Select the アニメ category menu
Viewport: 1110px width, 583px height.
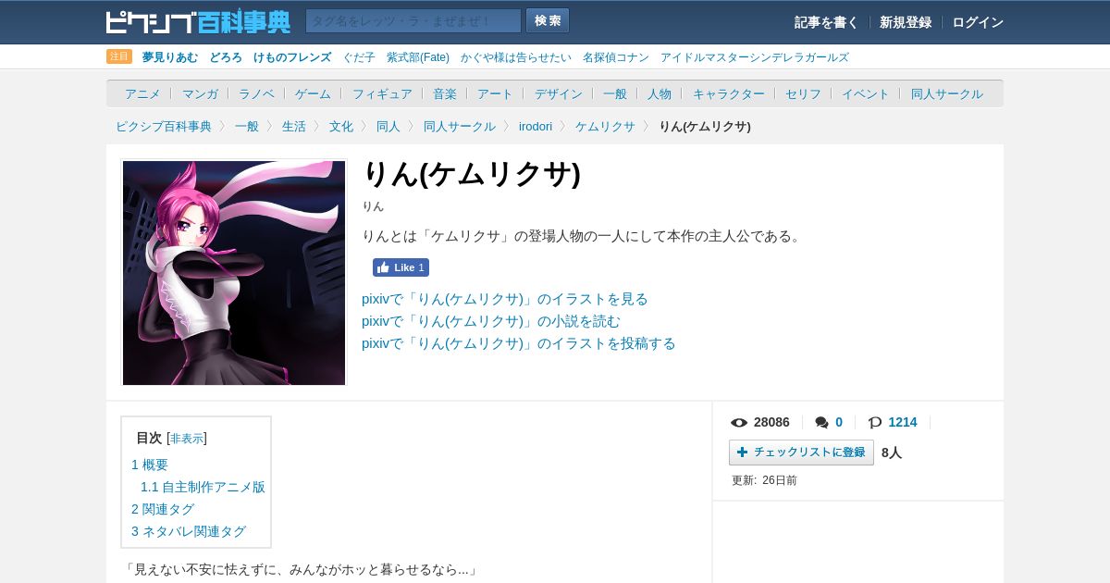[142, 93]
